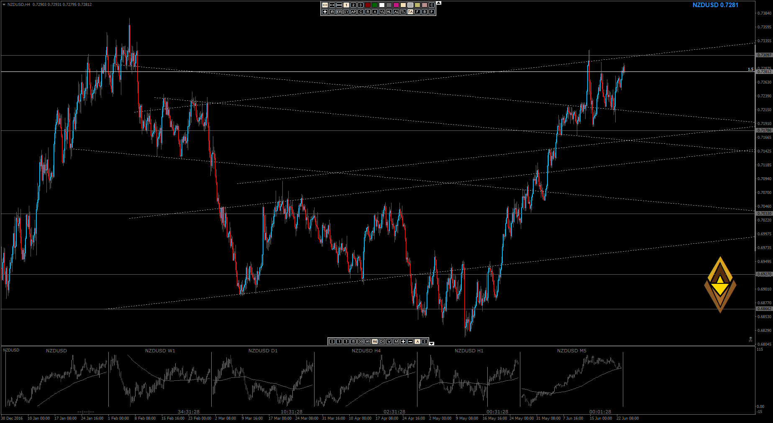Switch to the D1 timeframe
The height and width of the screenshot is (423, 773).
pos(382,341)
